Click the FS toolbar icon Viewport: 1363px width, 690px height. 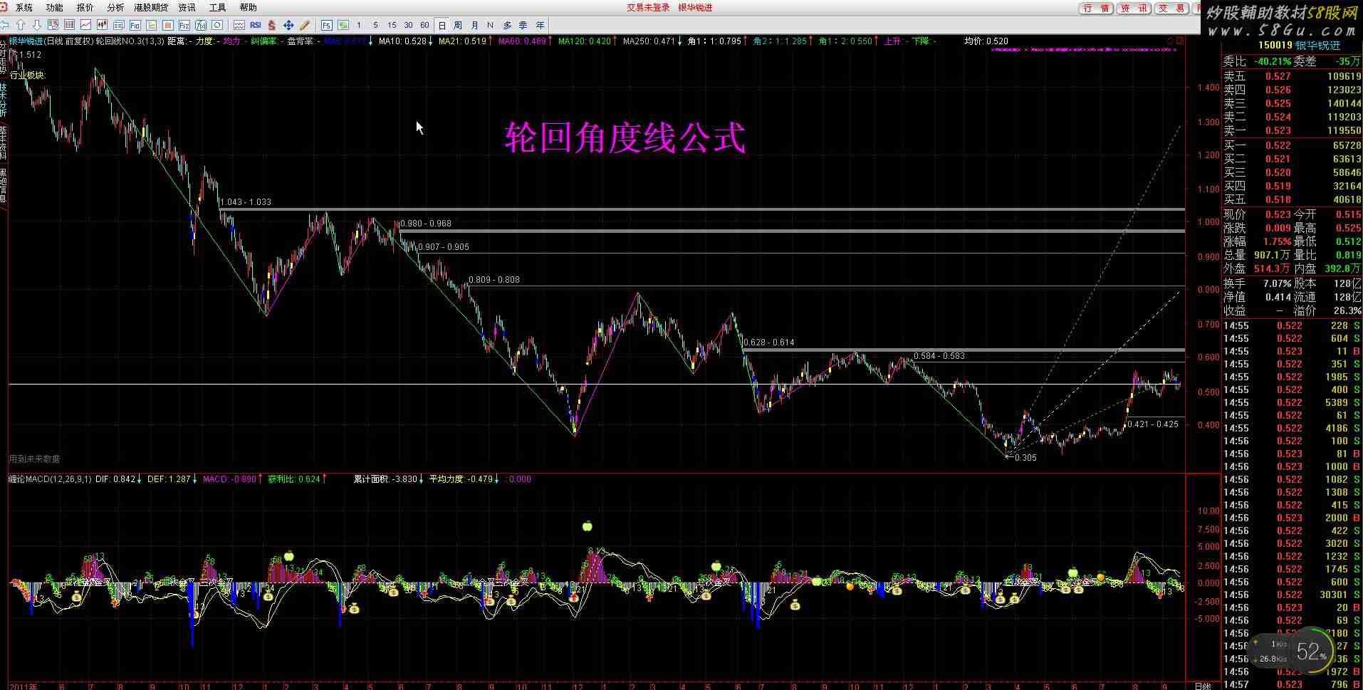point(326,25)
